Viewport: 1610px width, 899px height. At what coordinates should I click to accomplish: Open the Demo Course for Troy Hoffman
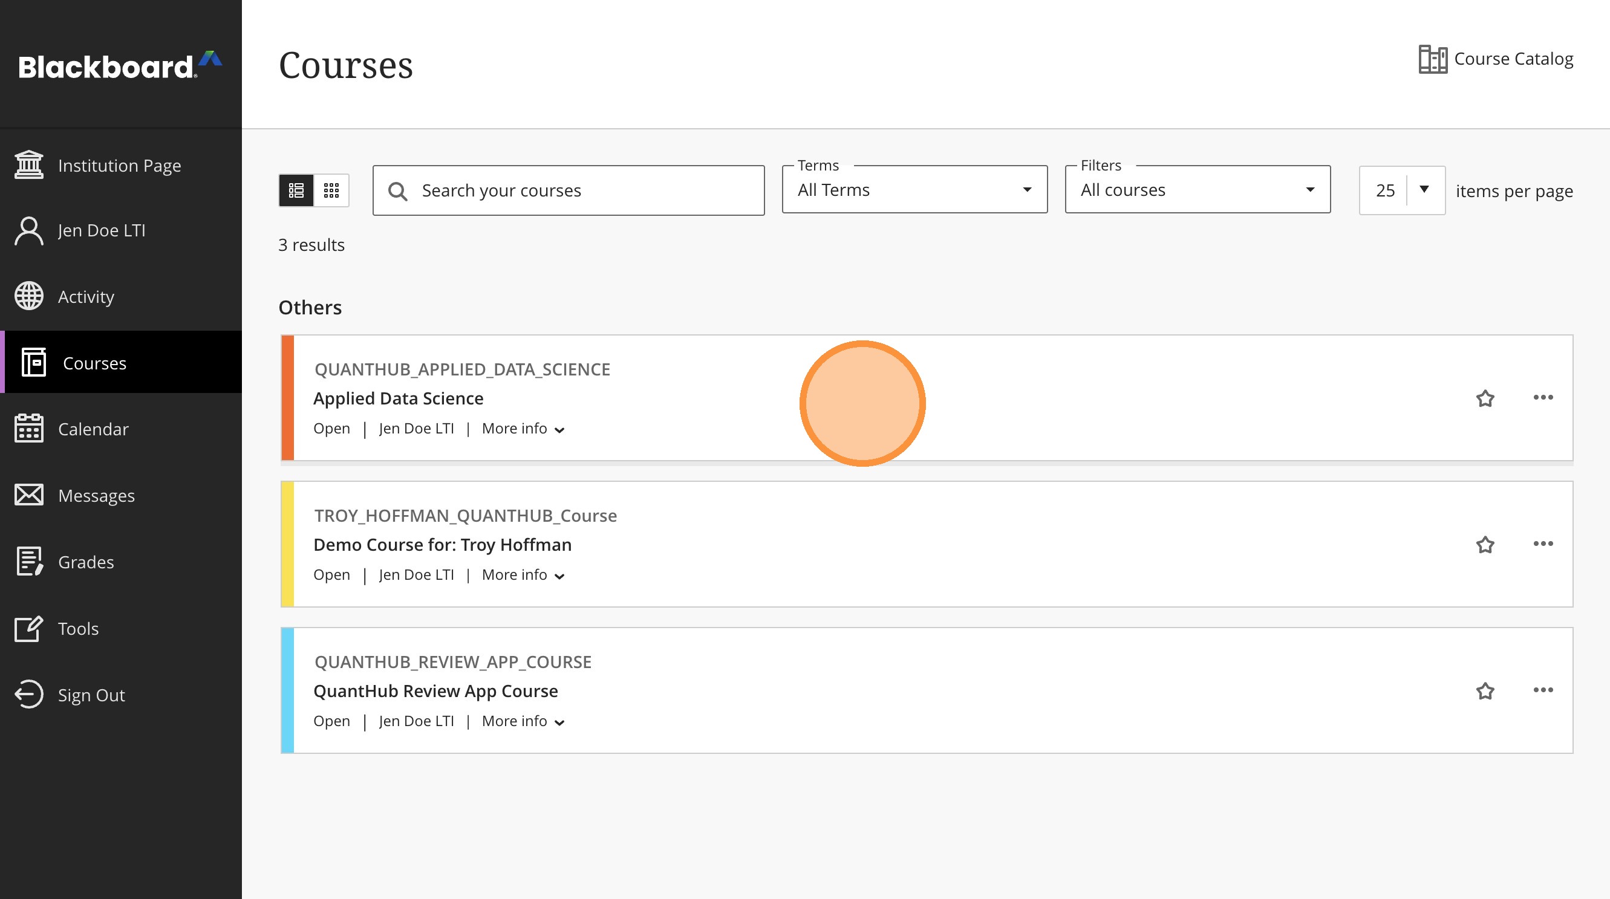[x=442, y=545]
